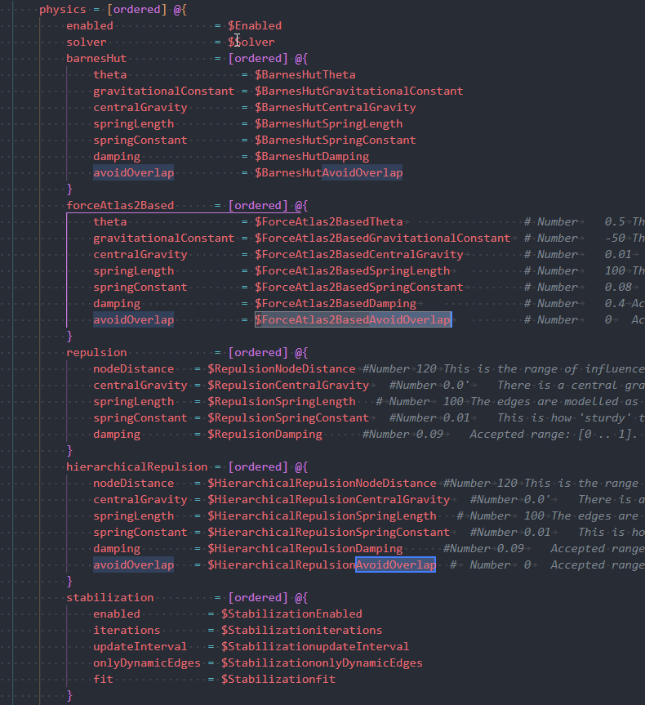Click nodeDistance key in hierarchicalRepulsion block
This screenshot has height=705, width=645.
[134, 484]
